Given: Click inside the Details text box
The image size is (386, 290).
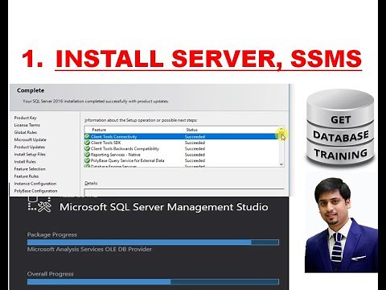Looking at the screenshot, I should click(184, 193).
